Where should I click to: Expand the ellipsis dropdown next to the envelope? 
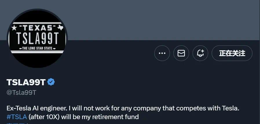coord(162,53)
